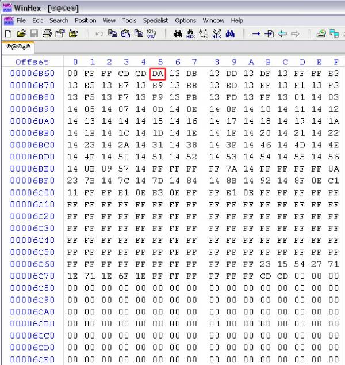The image size is (345, 365).
Task: Open the View menu
Action: (109, 21)
